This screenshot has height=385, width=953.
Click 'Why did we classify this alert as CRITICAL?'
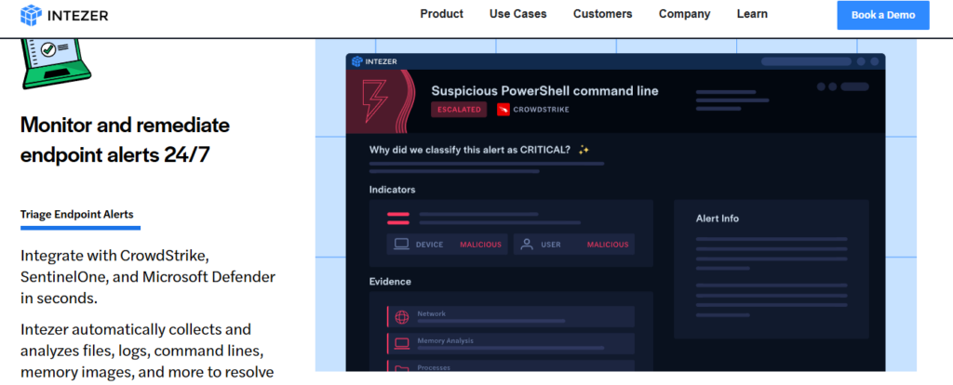(x=469, y=150)
